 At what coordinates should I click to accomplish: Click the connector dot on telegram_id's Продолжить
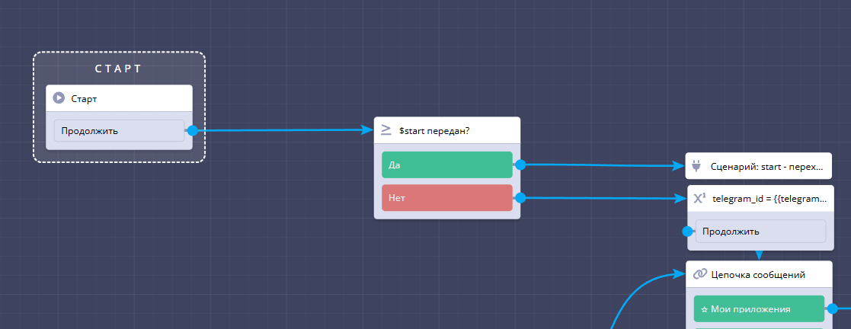[x=688, y=231]
